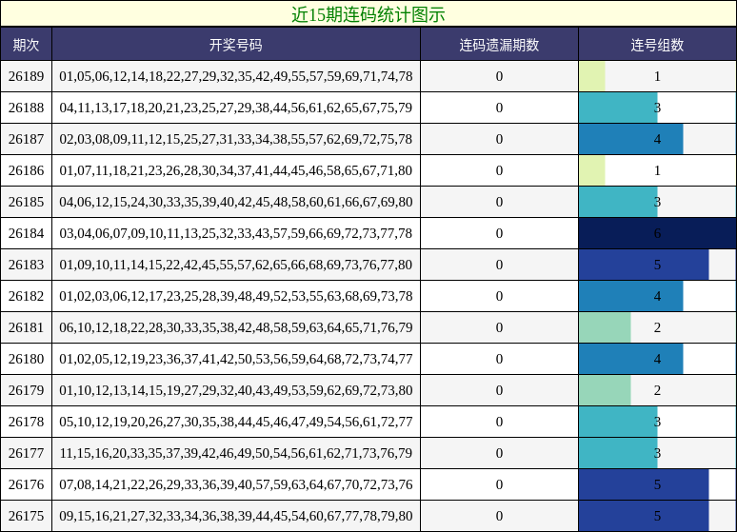The height and width of the screenshot is (532, 737).
Task: Click draw numbers of period 26183
Action: point(236,266)
